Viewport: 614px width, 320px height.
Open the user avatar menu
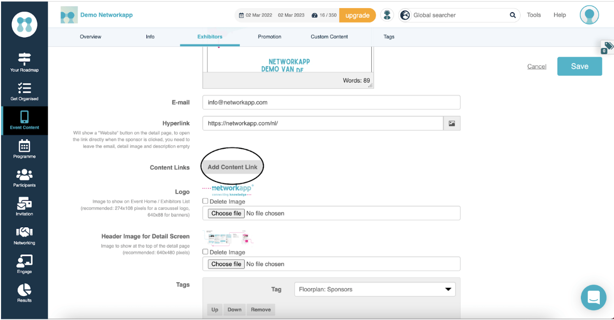[590, 15]
